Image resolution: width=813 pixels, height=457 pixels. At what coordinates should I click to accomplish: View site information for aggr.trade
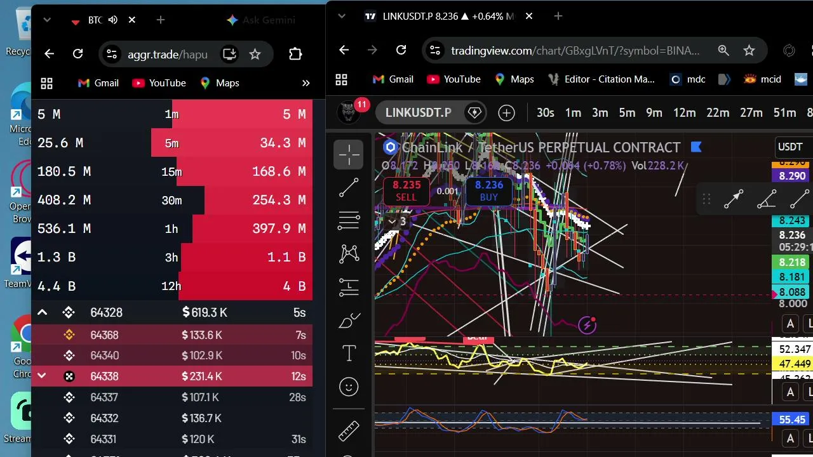point(111,54)
